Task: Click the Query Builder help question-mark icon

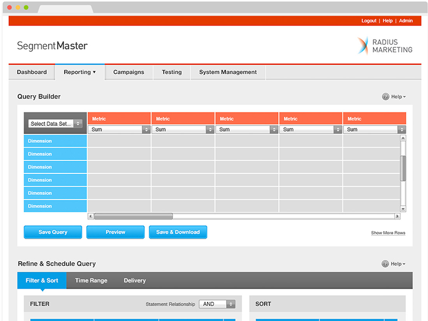Action: [x=385, y=97]
